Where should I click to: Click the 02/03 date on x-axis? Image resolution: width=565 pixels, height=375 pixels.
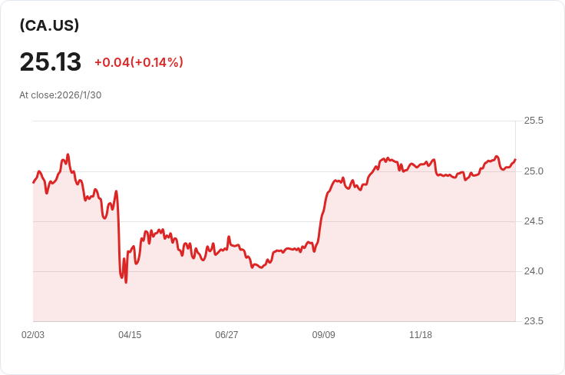click(33, 335)
